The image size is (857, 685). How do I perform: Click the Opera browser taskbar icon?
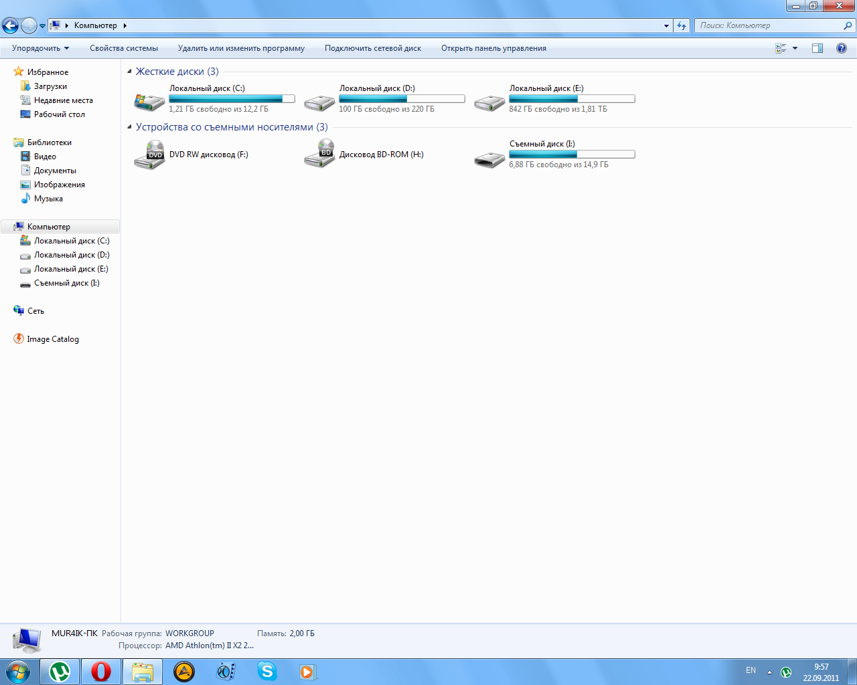pyautogui.click(x=101, y=672)
